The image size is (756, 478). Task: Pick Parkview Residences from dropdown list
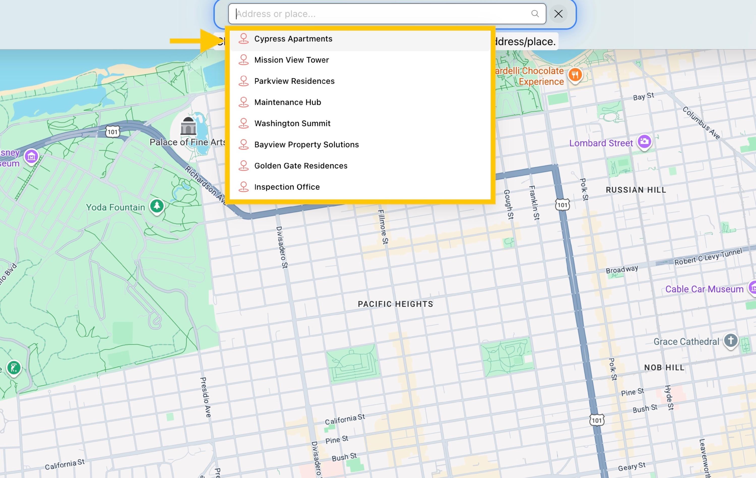[x=294, y=81]
